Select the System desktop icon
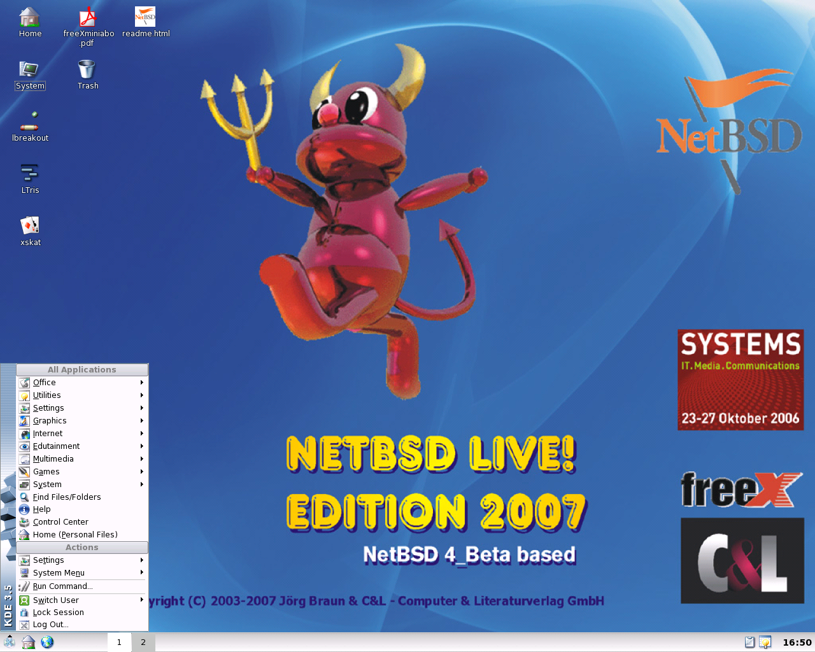Viewport: 815px width, 652px height. (30, 75)
